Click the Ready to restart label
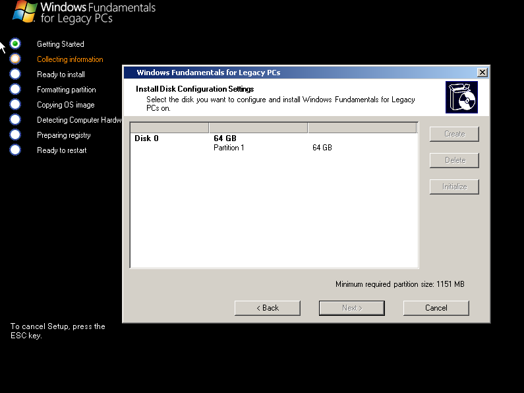The height and width of the screenshot is (393, 524). pos(61,150)
